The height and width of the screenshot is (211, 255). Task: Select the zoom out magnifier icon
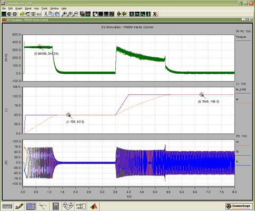[75, 14]
